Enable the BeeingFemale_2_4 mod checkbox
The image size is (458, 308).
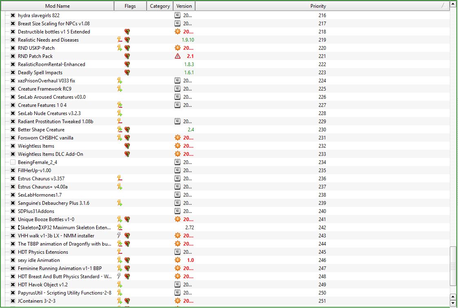pyautogui.click(x=13, y=162)
